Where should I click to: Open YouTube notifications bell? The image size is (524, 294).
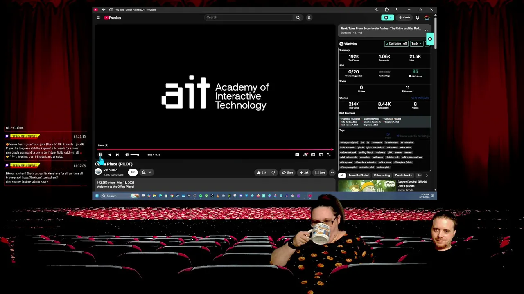pyautogui.click(x=417, y=18)
